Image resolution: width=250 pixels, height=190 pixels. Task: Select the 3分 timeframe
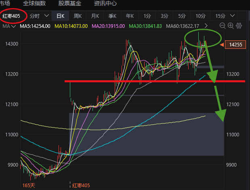pos(164,16)
